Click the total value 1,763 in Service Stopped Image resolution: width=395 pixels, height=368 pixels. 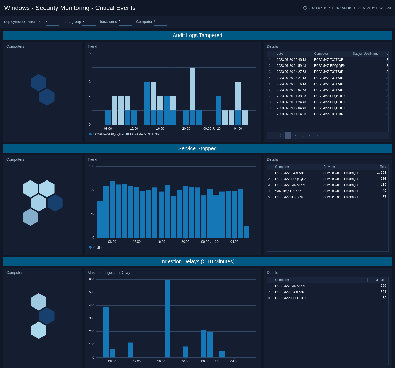(x=381, y=173)
